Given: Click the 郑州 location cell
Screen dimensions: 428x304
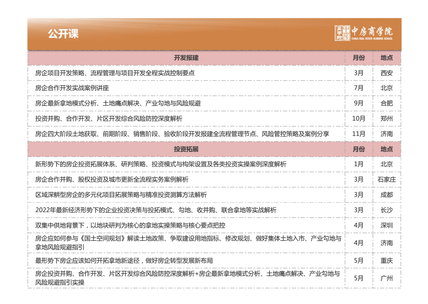Looking at the screenshot, I should 387,119.
